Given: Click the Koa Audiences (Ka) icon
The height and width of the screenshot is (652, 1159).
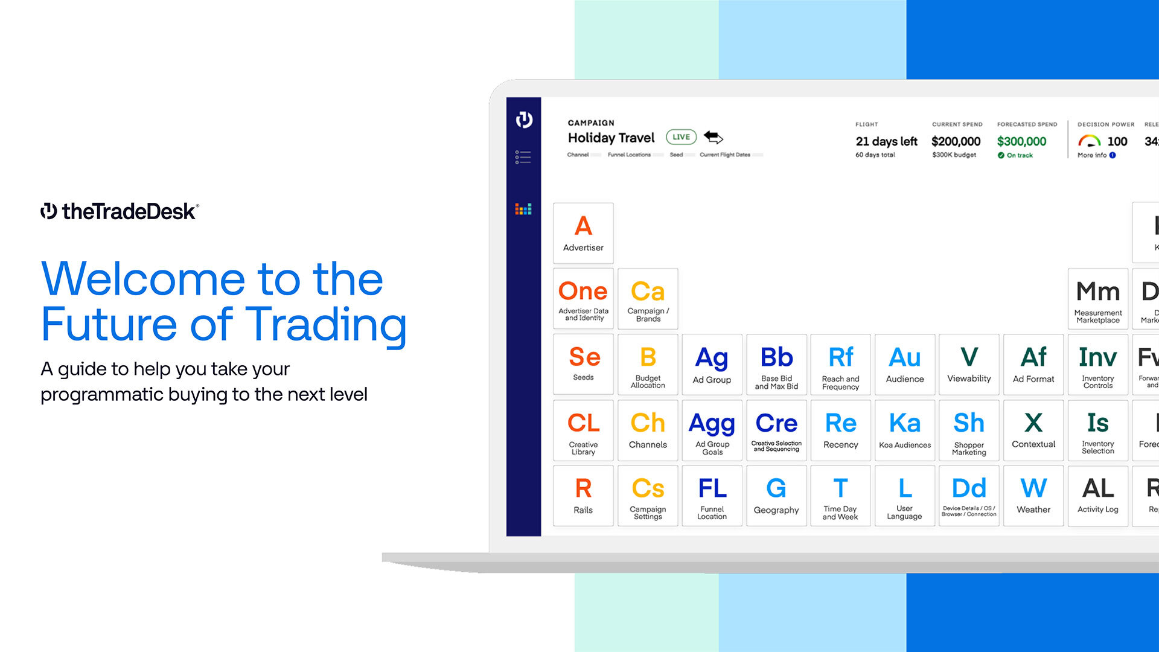Looking at the screenshot, I should pos(904,435).
